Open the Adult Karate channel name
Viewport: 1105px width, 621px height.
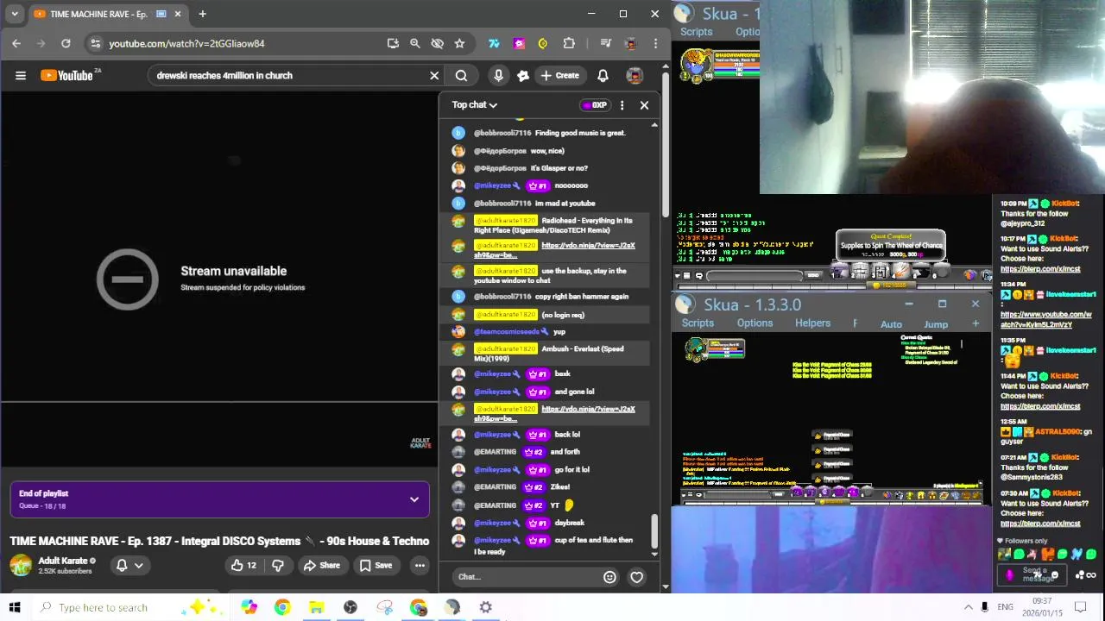click(x=63, y=561)
